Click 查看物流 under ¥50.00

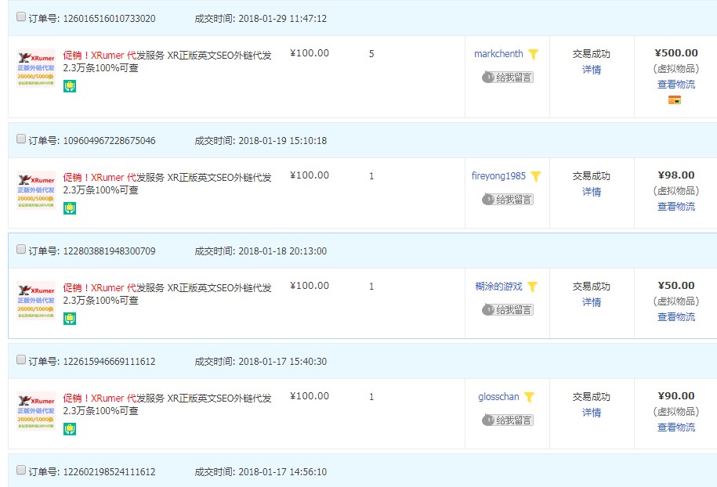coord(675,317)
